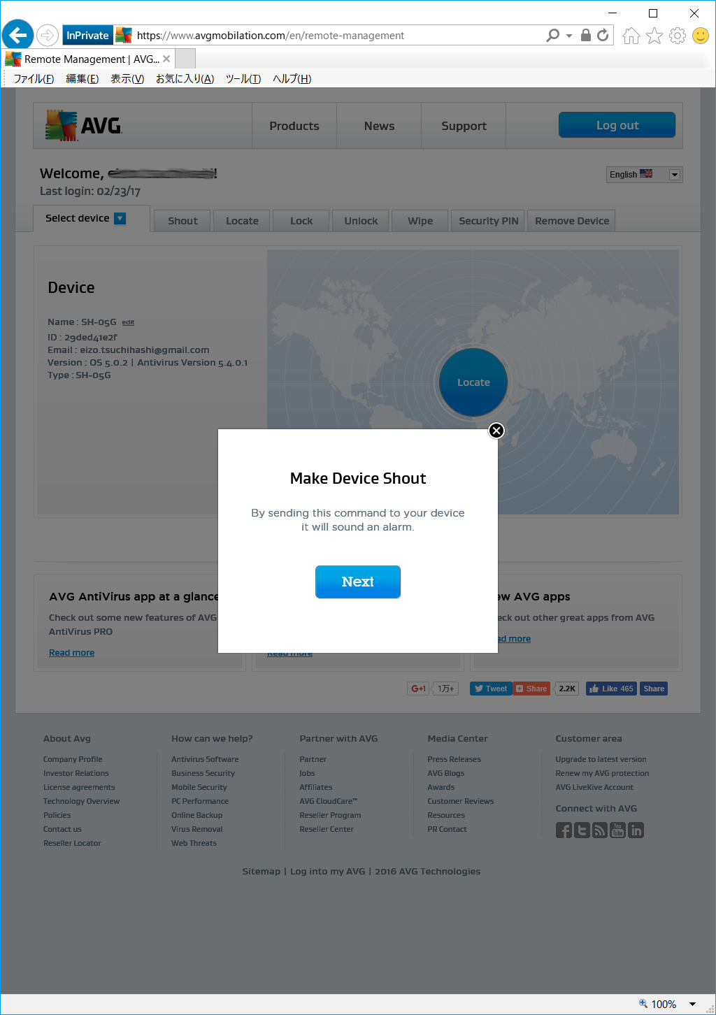Viewport: 716px width, 1015px height.
Task: Open AVG LinkedIn page icon
Action: [636, 830]
